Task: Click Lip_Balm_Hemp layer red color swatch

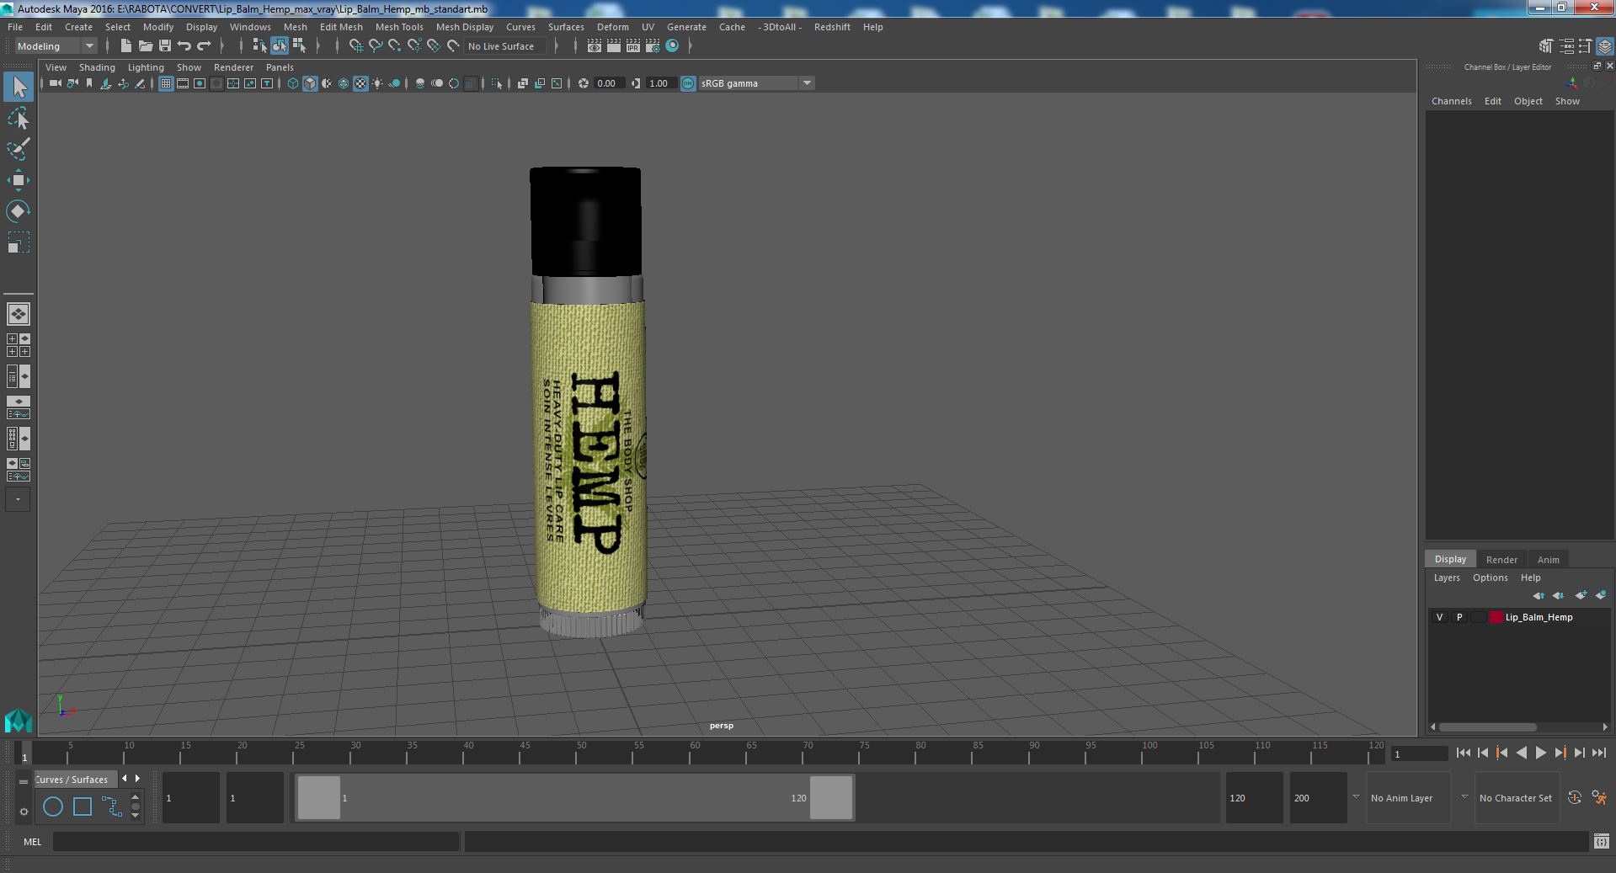Action: (1496, 617)
